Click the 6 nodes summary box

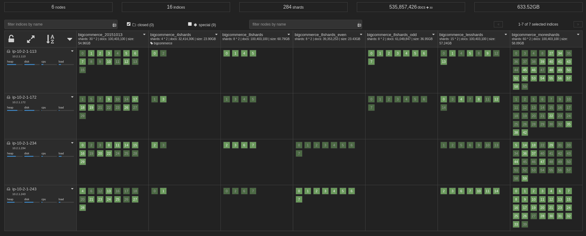pos(58,7)
